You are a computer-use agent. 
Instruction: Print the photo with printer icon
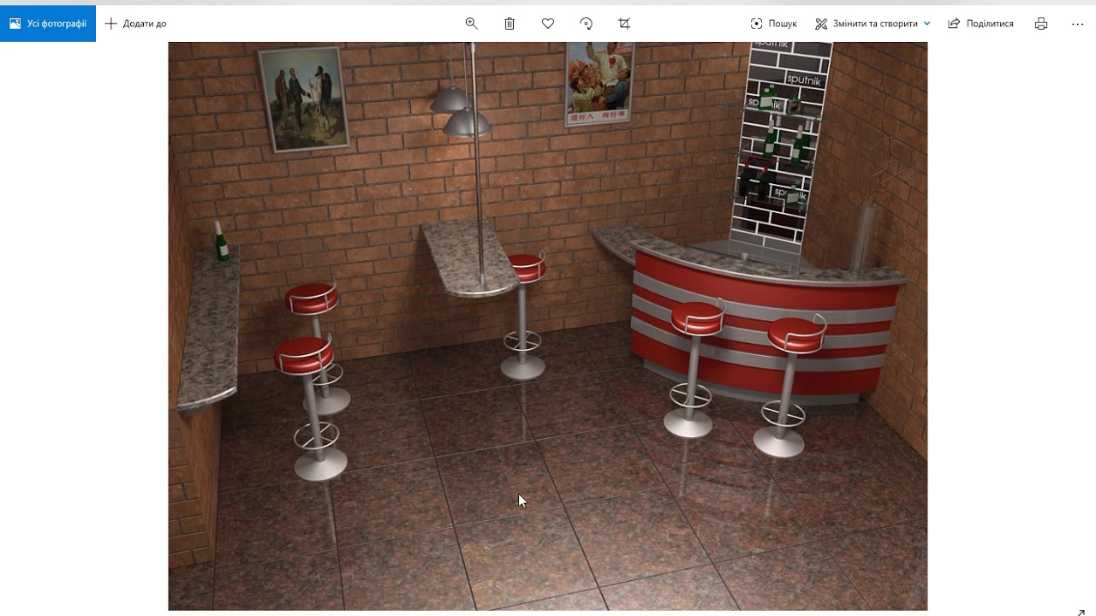[1041, 24]
